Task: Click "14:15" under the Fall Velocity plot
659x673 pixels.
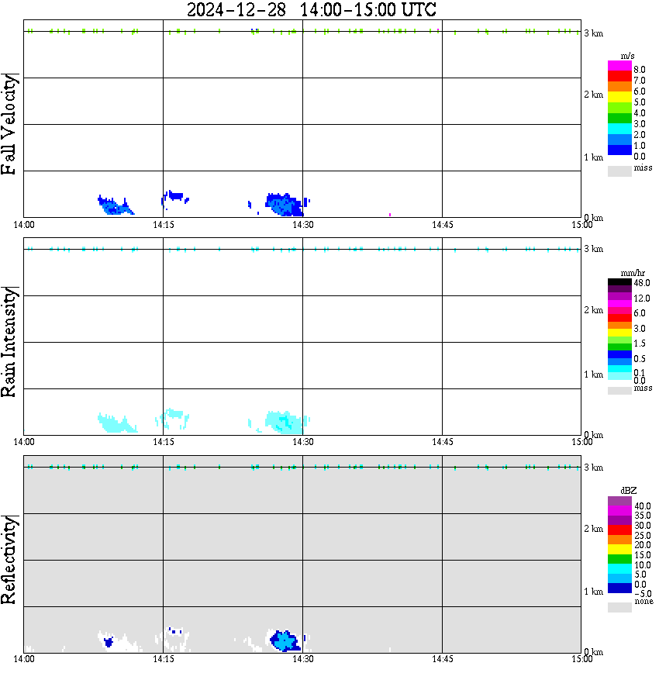Action: tap(164, 225)
